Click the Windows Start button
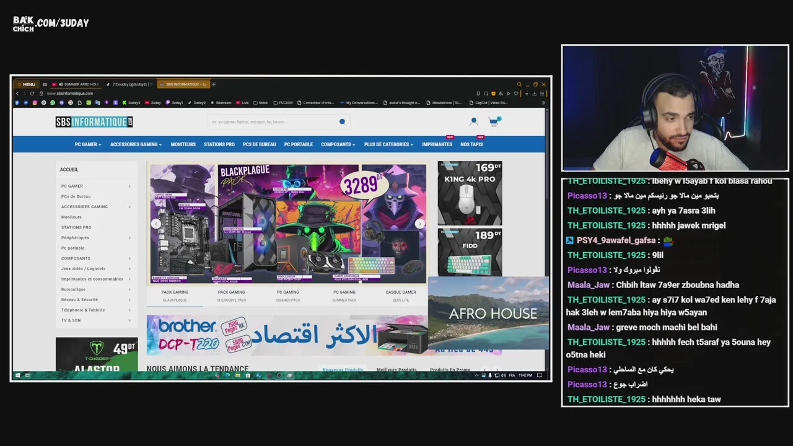The image size is (793, 446). [17, 375]
